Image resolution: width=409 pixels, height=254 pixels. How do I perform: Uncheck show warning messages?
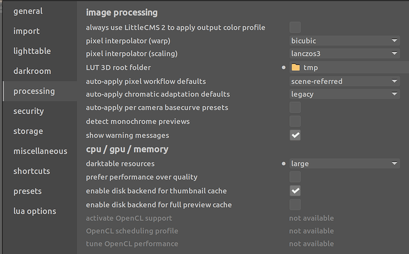click(295, 135)
